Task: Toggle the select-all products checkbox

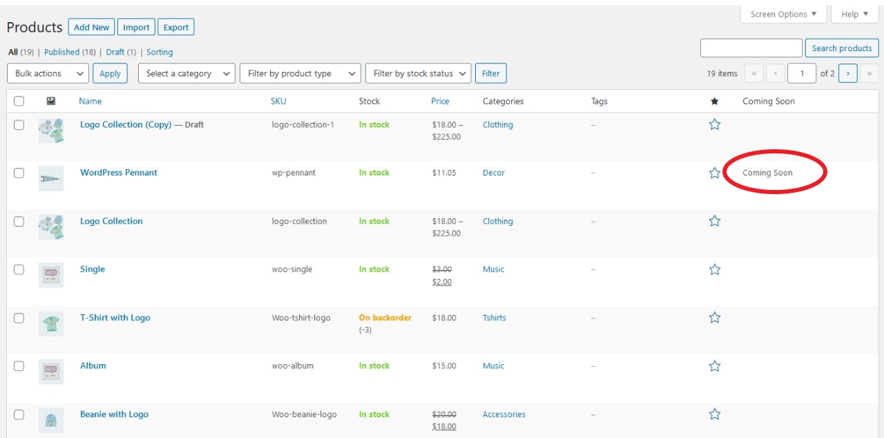Action: click(x=19, y=101)
